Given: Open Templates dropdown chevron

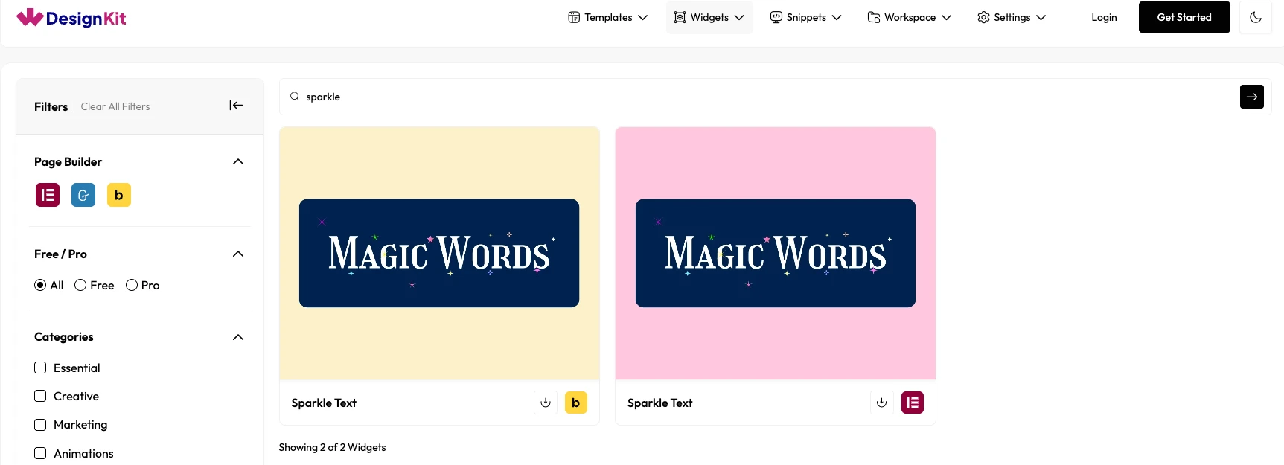Looking at the screenshot, I should point(643,17).
